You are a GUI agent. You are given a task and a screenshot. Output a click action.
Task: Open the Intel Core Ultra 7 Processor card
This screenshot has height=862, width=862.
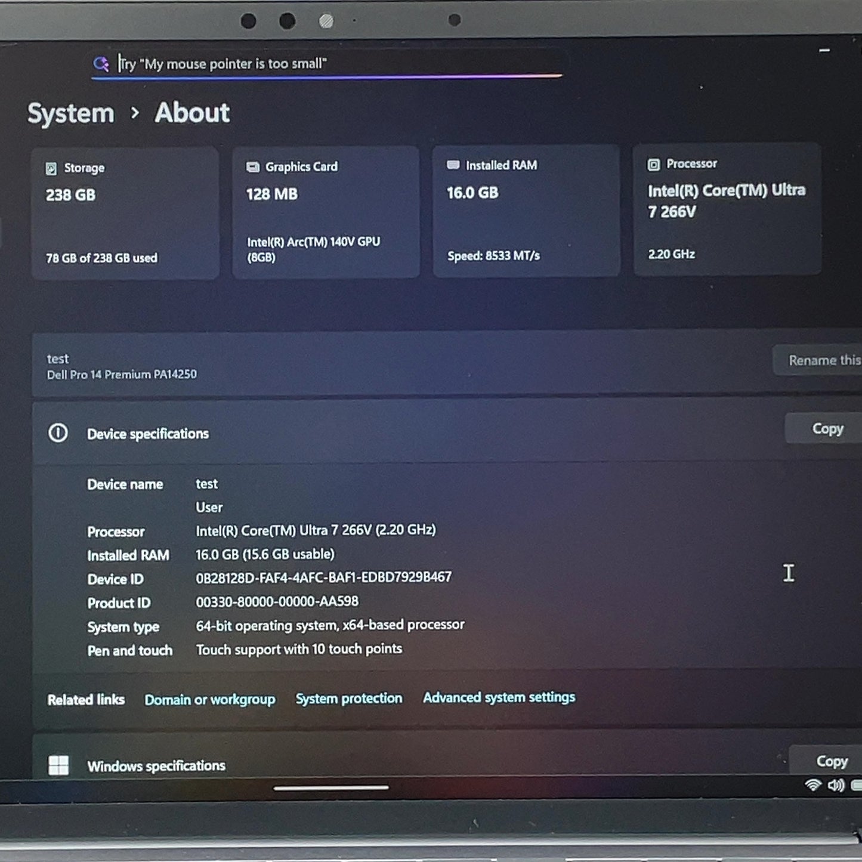(727, 209)
